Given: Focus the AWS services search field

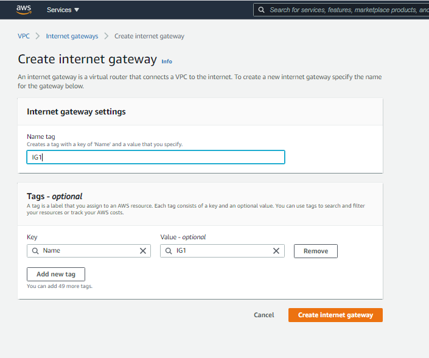Looking at the screenshot, I should pos(347,10).
